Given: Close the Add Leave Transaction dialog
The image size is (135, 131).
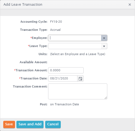Looking at the screenshot, I should tap(130, 5).
